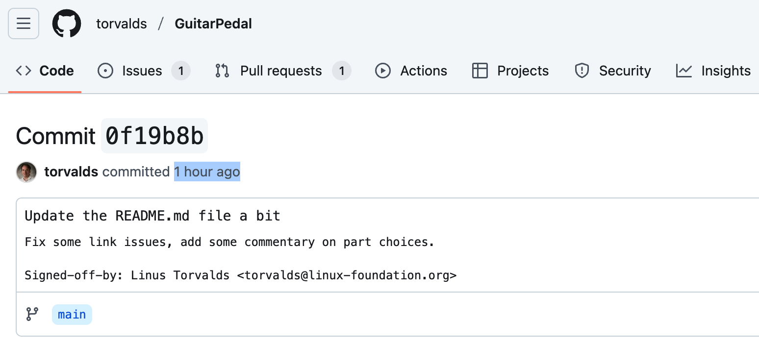The height and width of the screenshot is (344, 759).
Task: Click the GitHub Octocat logo
Action: pos(67,24)
